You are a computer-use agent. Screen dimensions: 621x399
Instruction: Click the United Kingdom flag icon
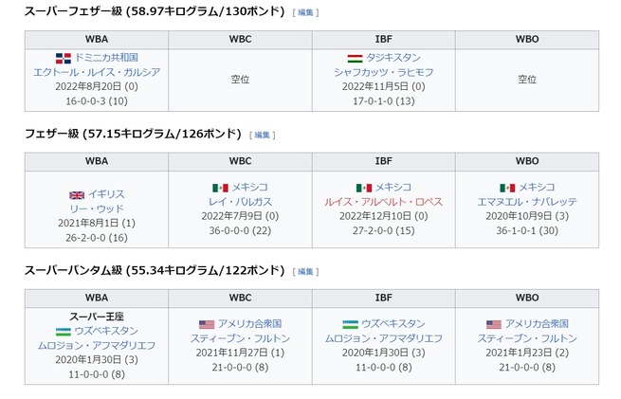77,195
